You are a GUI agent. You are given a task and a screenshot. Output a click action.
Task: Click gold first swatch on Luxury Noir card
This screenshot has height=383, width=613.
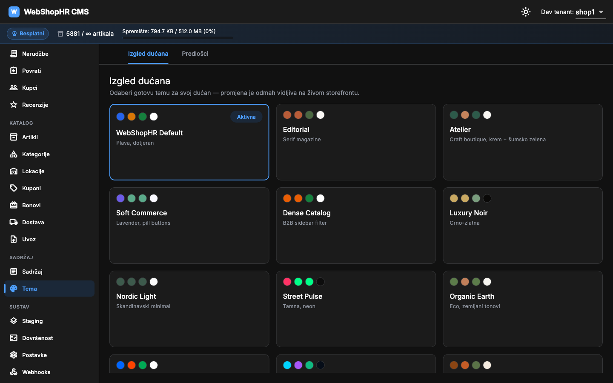coord(454,198)
